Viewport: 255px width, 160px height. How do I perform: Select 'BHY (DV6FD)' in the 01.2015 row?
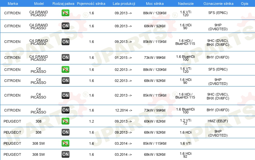[218, 57]
